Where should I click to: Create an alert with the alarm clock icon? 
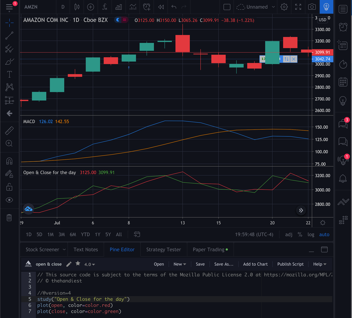point(147,7)
